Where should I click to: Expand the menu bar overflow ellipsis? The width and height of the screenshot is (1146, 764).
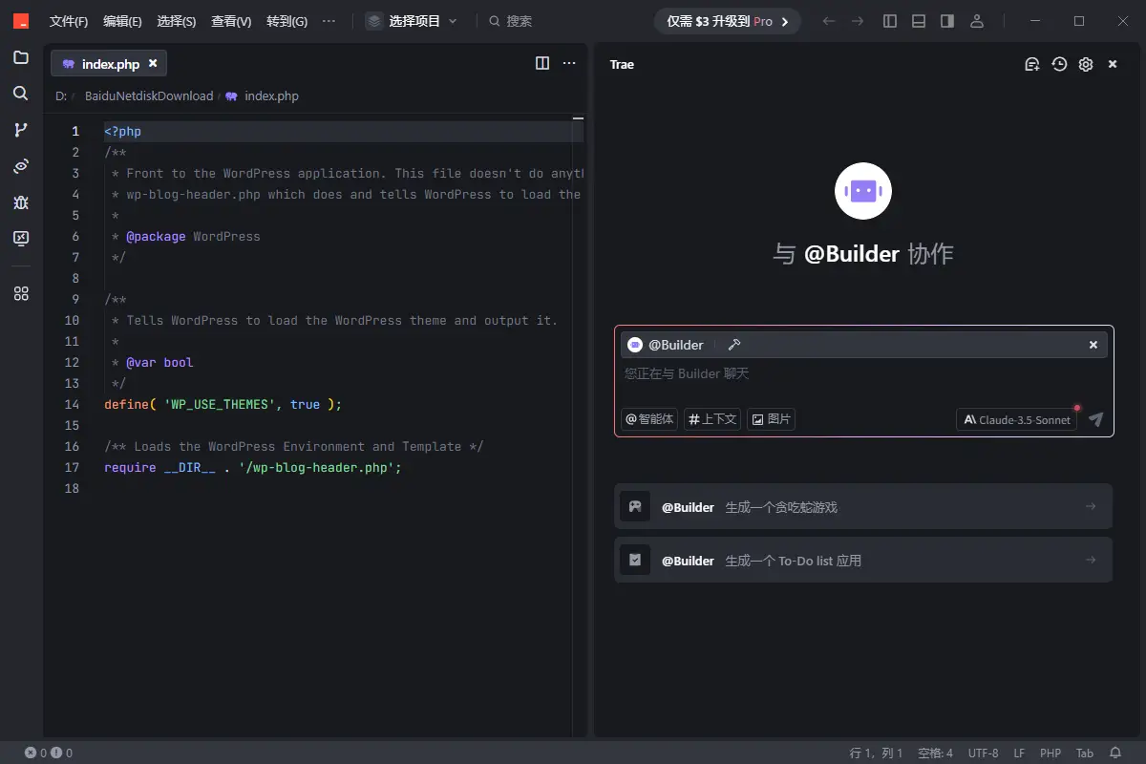coord(329,21)
